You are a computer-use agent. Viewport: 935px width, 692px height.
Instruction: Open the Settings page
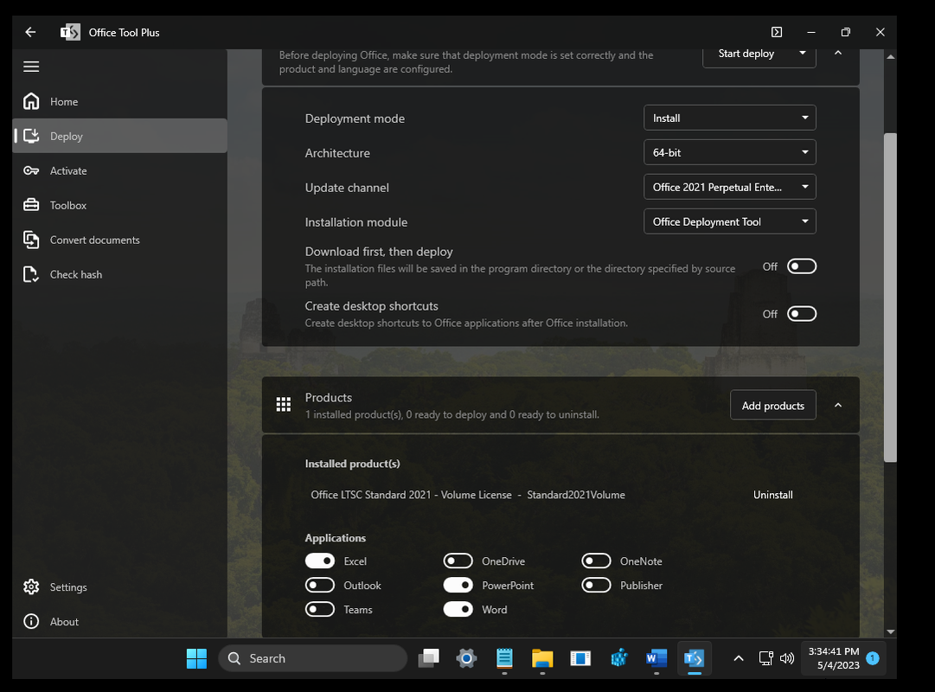coord(119,587)
